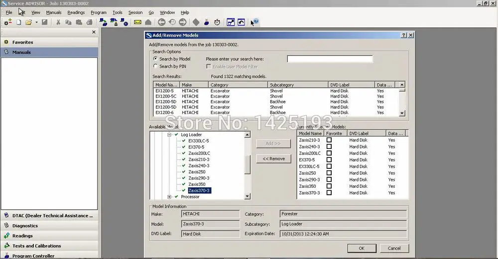The image size is (498, 259).
Task: Collapse the Log Loader tree node
Action: 169,134
